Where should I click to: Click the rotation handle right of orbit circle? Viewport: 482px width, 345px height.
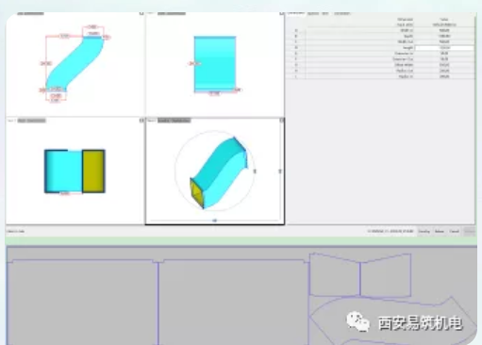(x=255, y=172)
